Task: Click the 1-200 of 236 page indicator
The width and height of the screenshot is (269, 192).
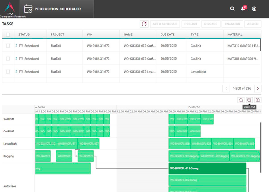Action: [242, 88]
